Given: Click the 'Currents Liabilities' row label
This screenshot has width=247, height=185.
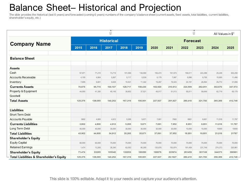Looking at the screenshot, I should pos(24,124).
